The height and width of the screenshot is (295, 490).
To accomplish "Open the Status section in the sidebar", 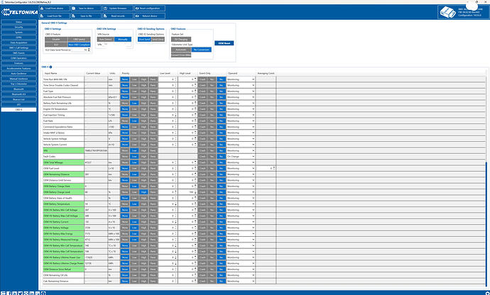I will pyautogui.click(x=18, y=22).
